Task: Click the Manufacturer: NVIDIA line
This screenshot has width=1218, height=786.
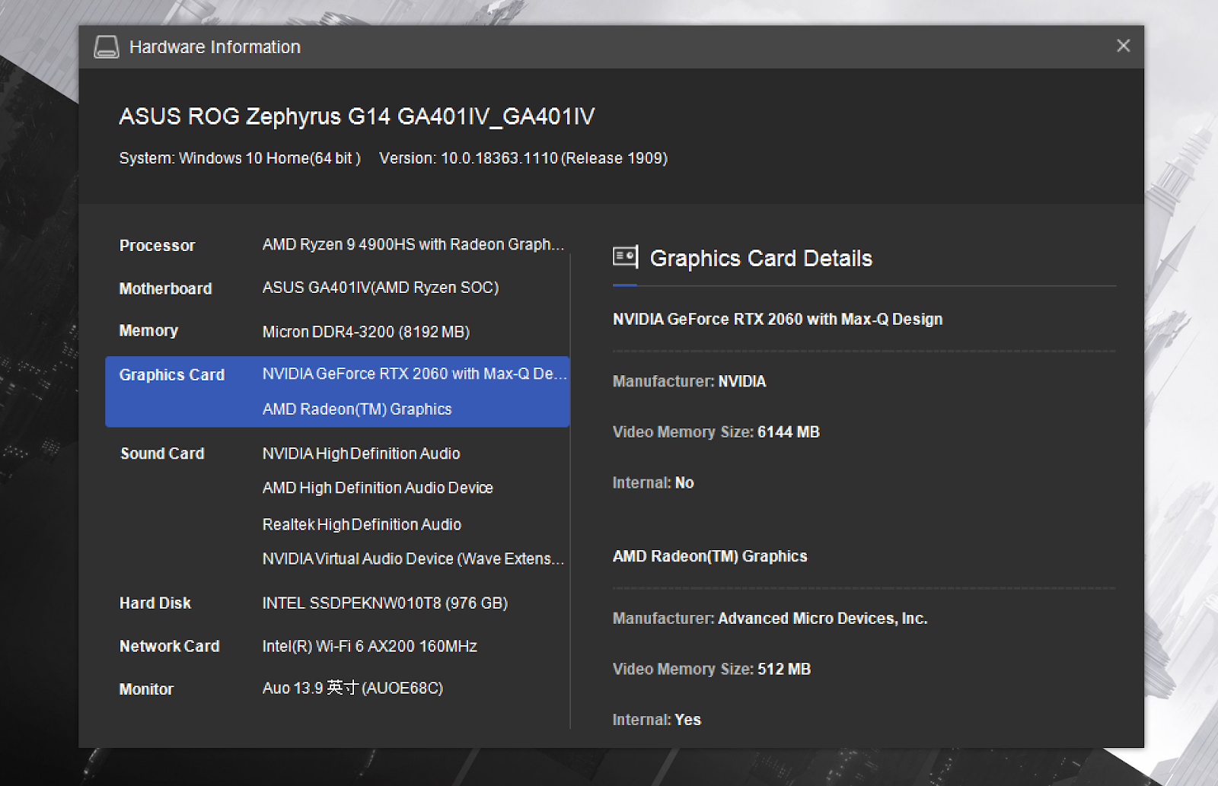Action: click(690, 381)
